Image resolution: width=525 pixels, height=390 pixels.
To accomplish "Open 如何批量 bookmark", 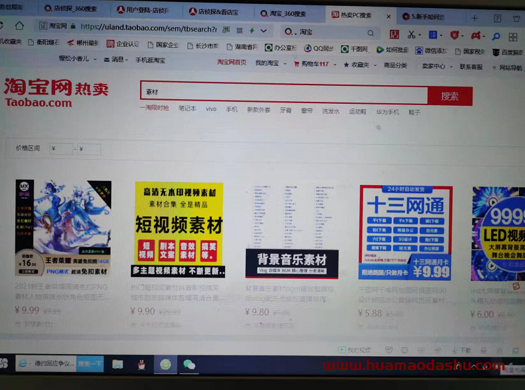I will click(392, 50).
